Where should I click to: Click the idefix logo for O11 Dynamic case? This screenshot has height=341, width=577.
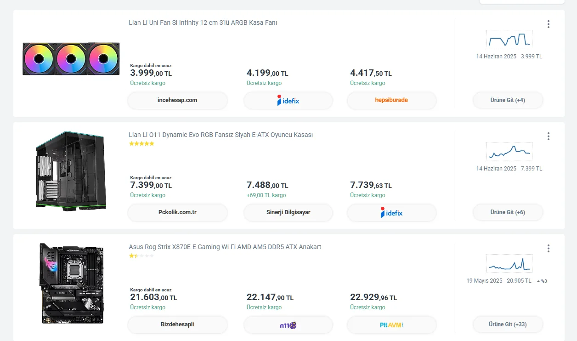click(391, 212)
